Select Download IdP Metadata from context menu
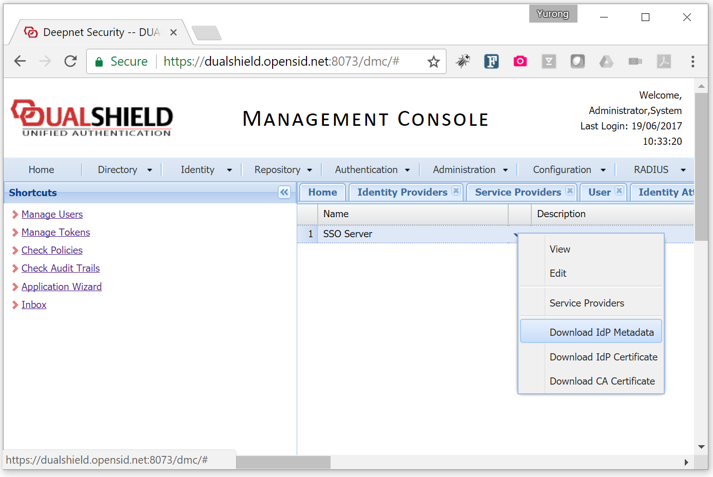 pos(601,332)
